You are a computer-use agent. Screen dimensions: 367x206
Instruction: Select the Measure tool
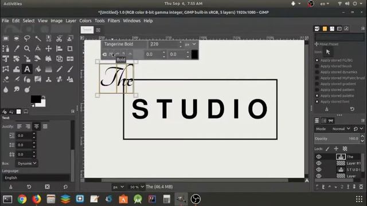[x=38, y=49]
